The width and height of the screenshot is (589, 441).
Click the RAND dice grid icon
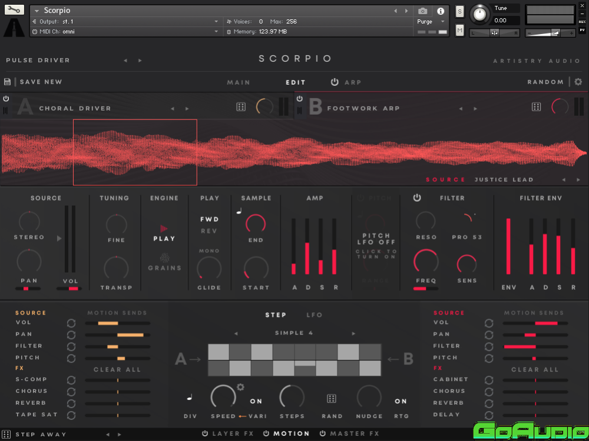[332, 399]
